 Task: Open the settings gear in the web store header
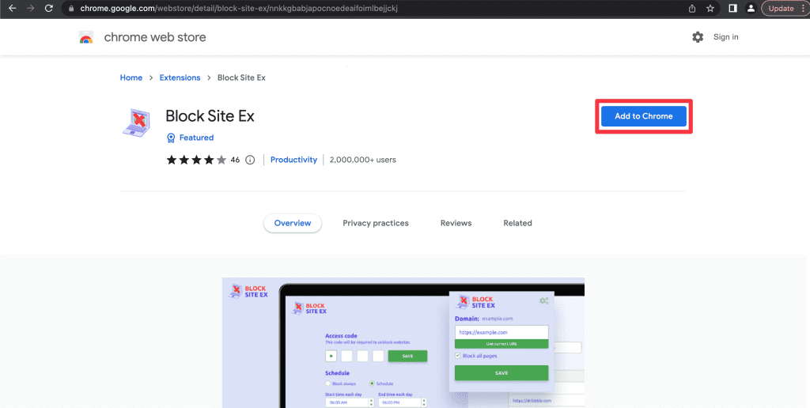(x=698, y=37)
